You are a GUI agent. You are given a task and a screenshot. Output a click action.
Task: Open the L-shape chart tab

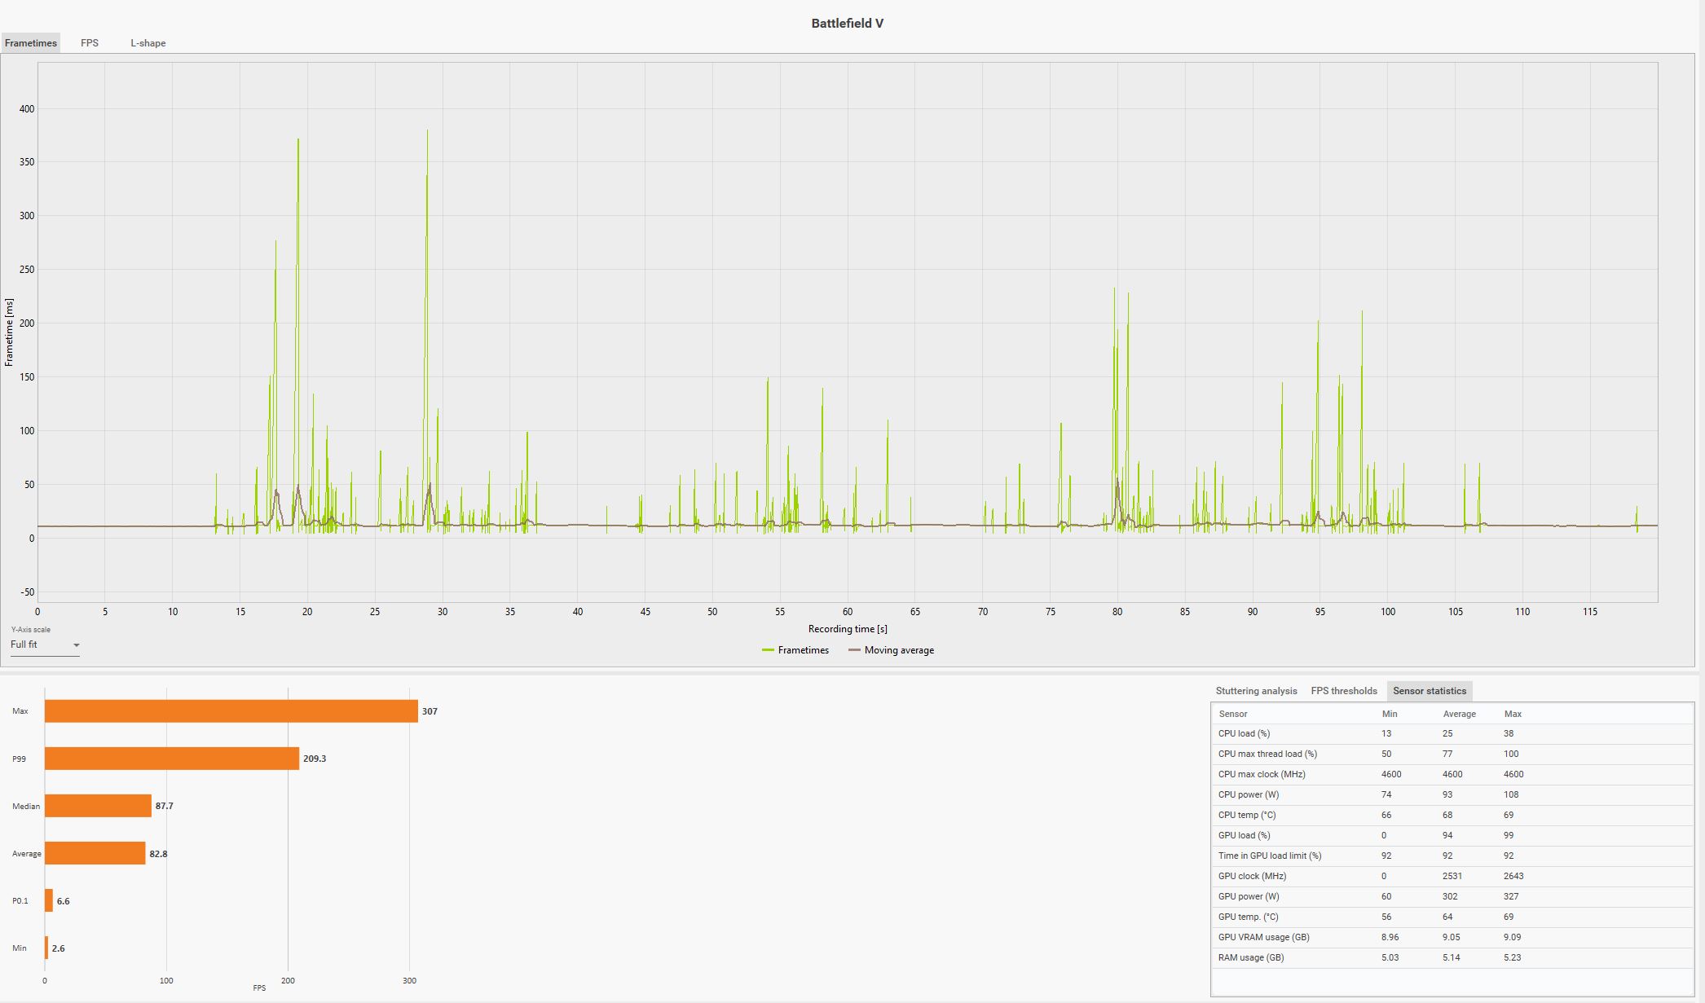coord(148,43)
